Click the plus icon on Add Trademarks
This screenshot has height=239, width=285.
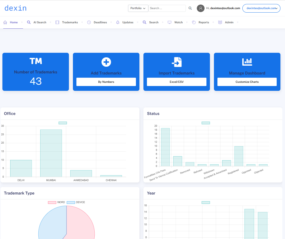pos(106,62)
